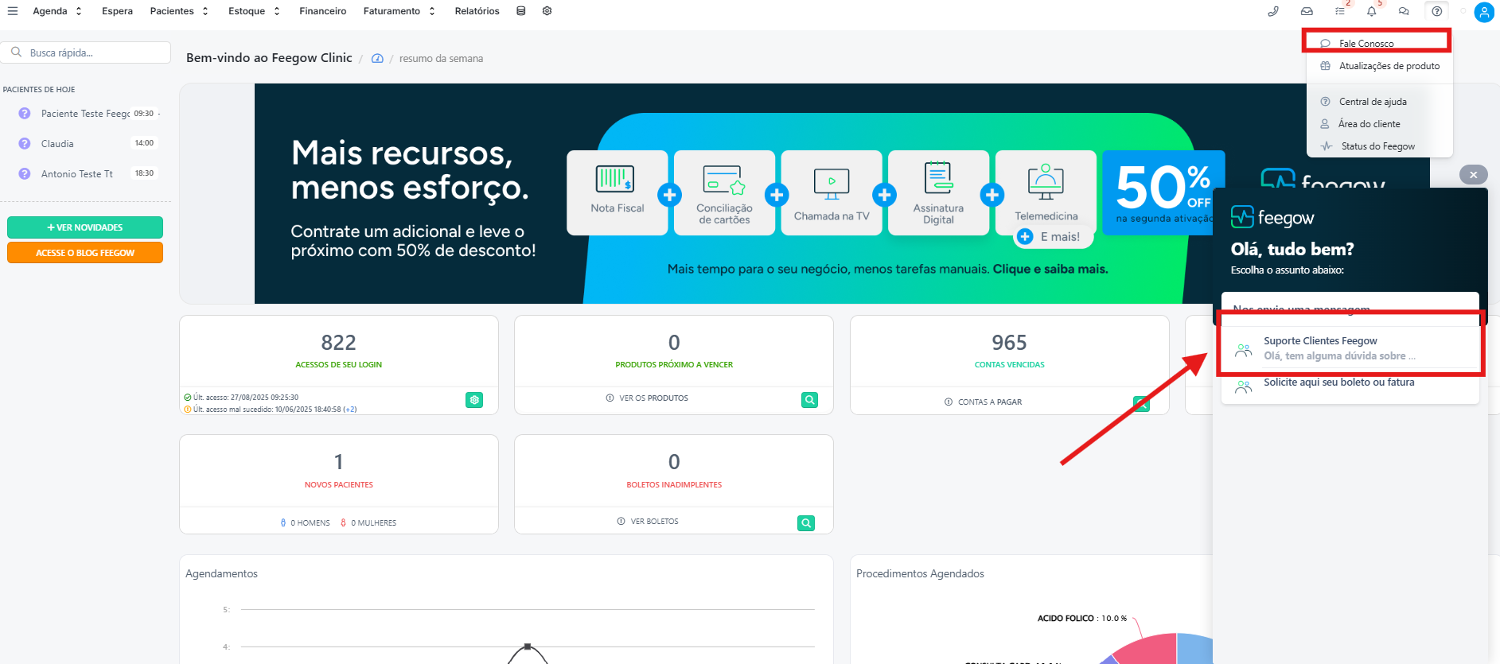The image size is (1500, 664).
Task: Click 'resumo da semana' breadcrumb text
Action: (x=441, y=59)
